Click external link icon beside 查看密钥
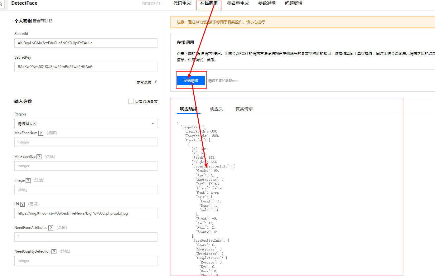Image resolution: width=435 pixels, height=276 pixels. tap(51, 21)
